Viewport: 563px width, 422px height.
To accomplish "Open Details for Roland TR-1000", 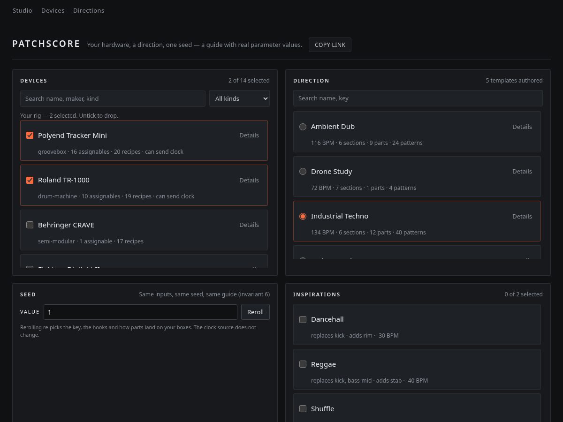I will point(249,180).
